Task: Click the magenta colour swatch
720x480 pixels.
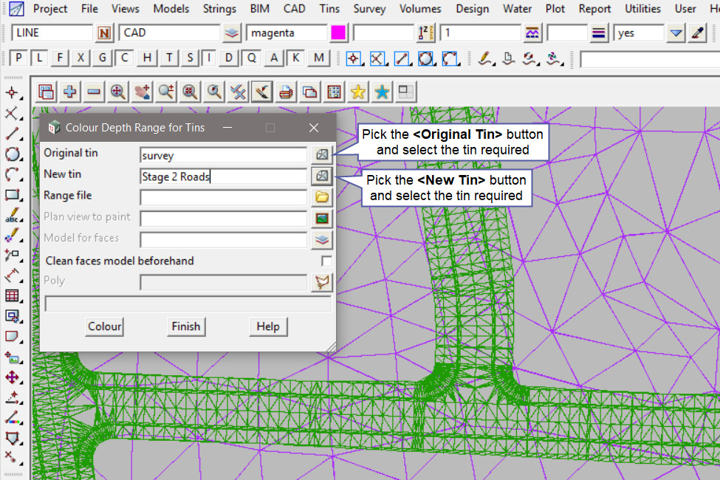Action: pyautogui.click(x=339, y=33)
